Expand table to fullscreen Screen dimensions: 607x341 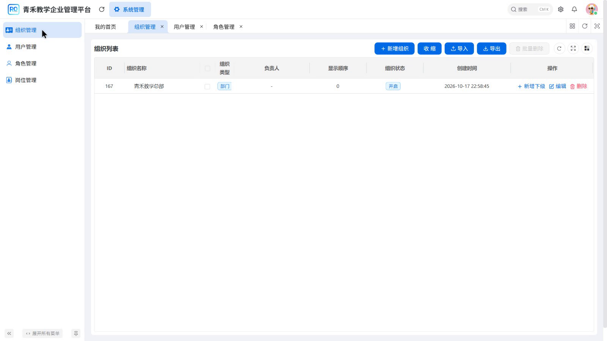click(x=573, y=48)
